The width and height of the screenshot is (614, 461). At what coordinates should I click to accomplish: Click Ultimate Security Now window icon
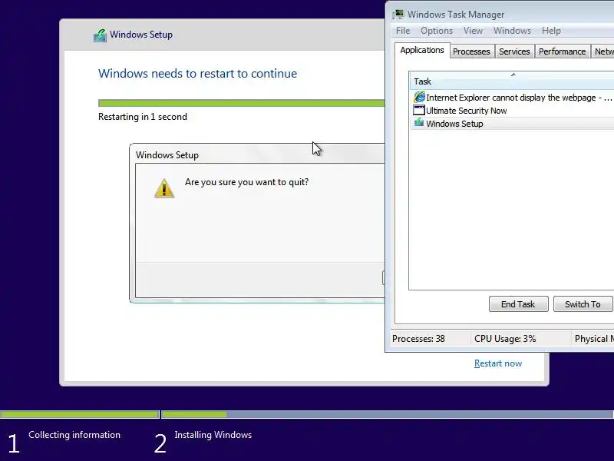click(419, 110)
